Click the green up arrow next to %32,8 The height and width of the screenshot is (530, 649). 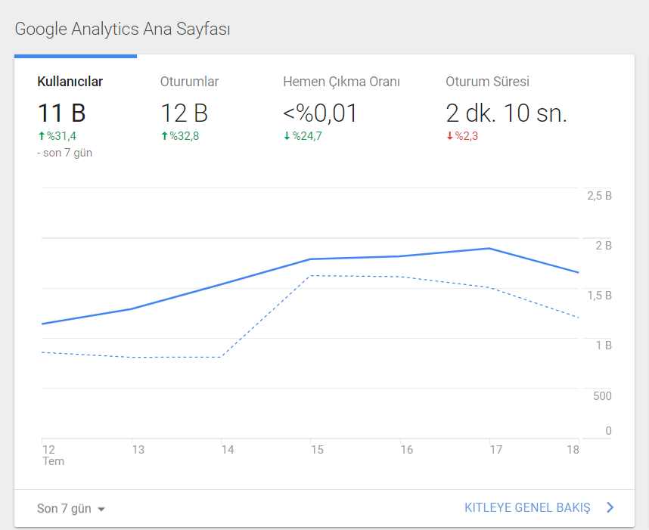click(x=164, y=135)
